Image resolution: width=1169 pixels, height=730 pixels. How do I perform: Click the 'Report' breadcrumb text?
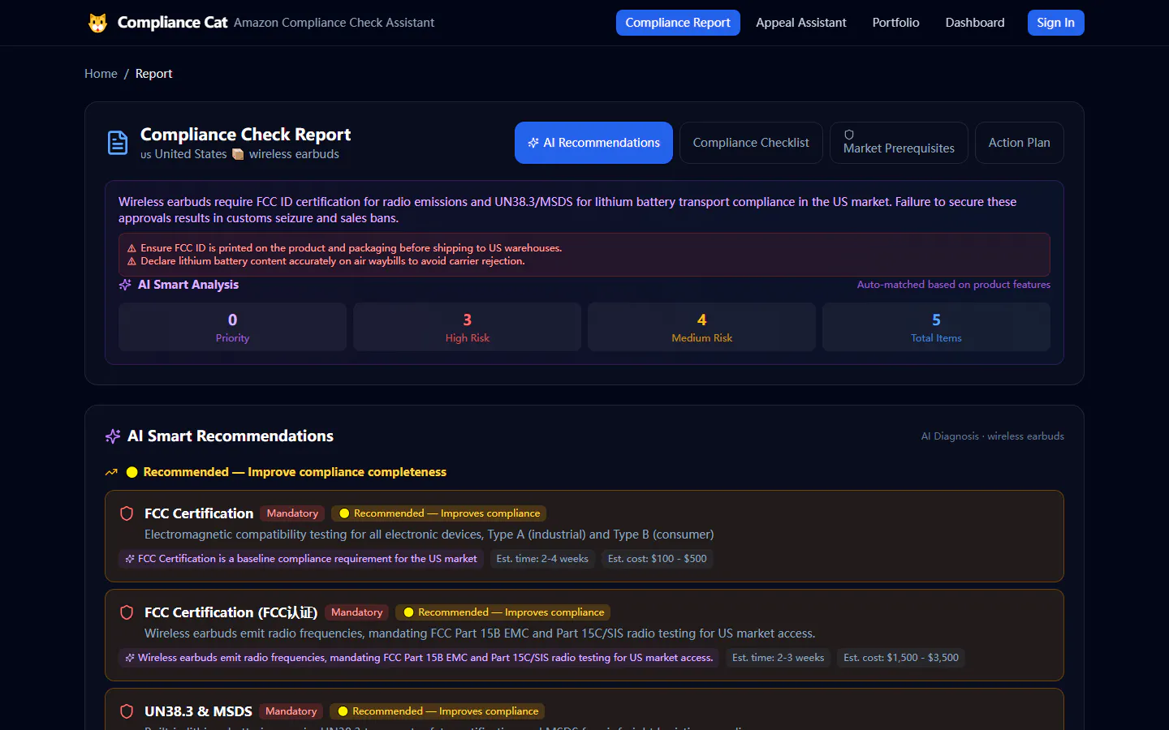153,74
